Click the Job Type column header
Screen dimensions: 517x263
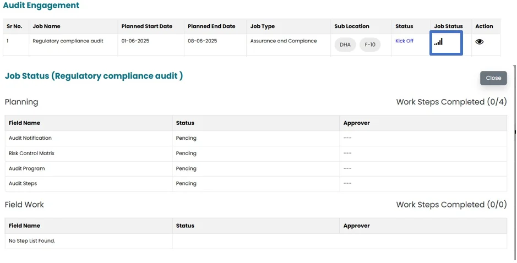tap(262, 26)
